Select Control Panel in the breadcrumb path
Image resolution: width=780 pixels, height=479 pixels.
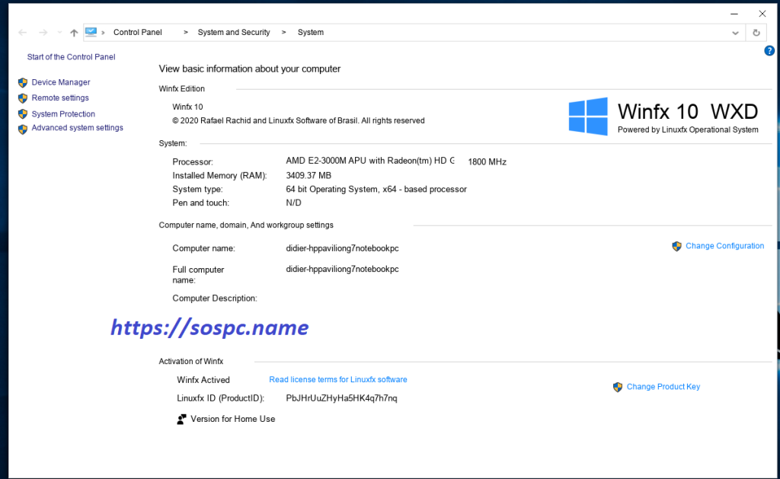[137, 32]
